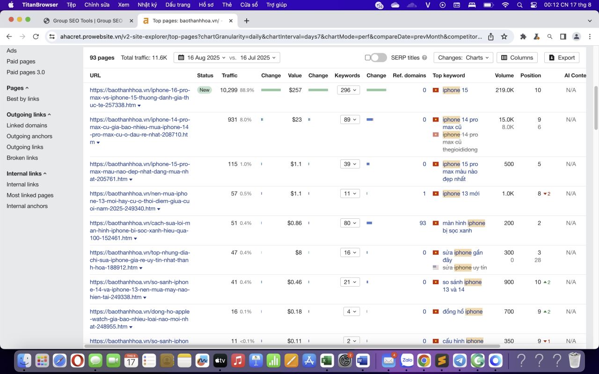The image size is (599, 374).
Task: Click the share icon in address bar
Action: pos(490,36)
